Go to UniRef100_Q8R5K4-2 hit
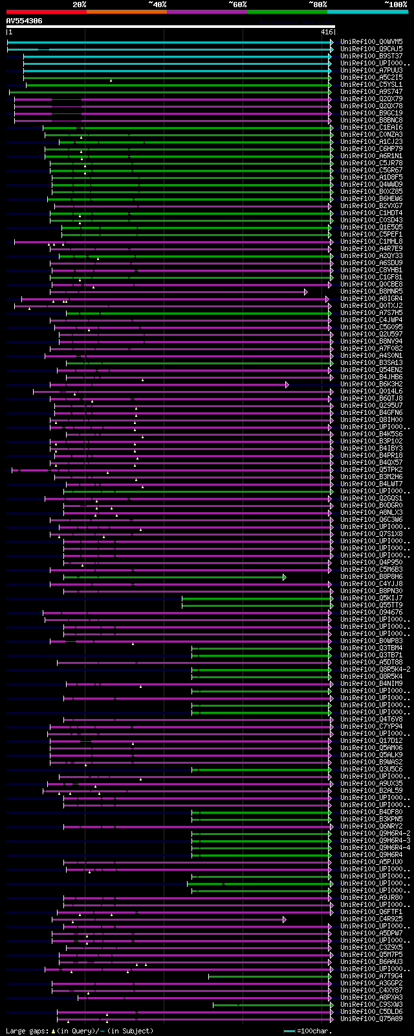The width and height of the screenshot is (414, 1036). pos(375,669)
